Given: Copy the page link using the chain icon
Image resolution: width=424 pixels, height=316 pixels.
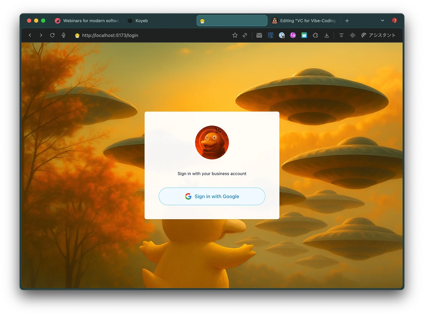Looking at the screenshot, I should tap(245, 35).
